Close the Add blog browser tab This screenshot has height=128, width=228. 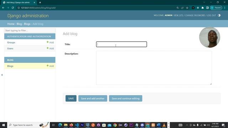34,2
